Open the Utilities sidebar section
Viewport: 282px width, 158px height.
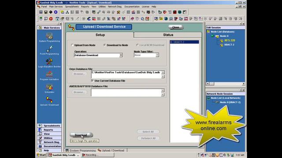coord(49,138)
